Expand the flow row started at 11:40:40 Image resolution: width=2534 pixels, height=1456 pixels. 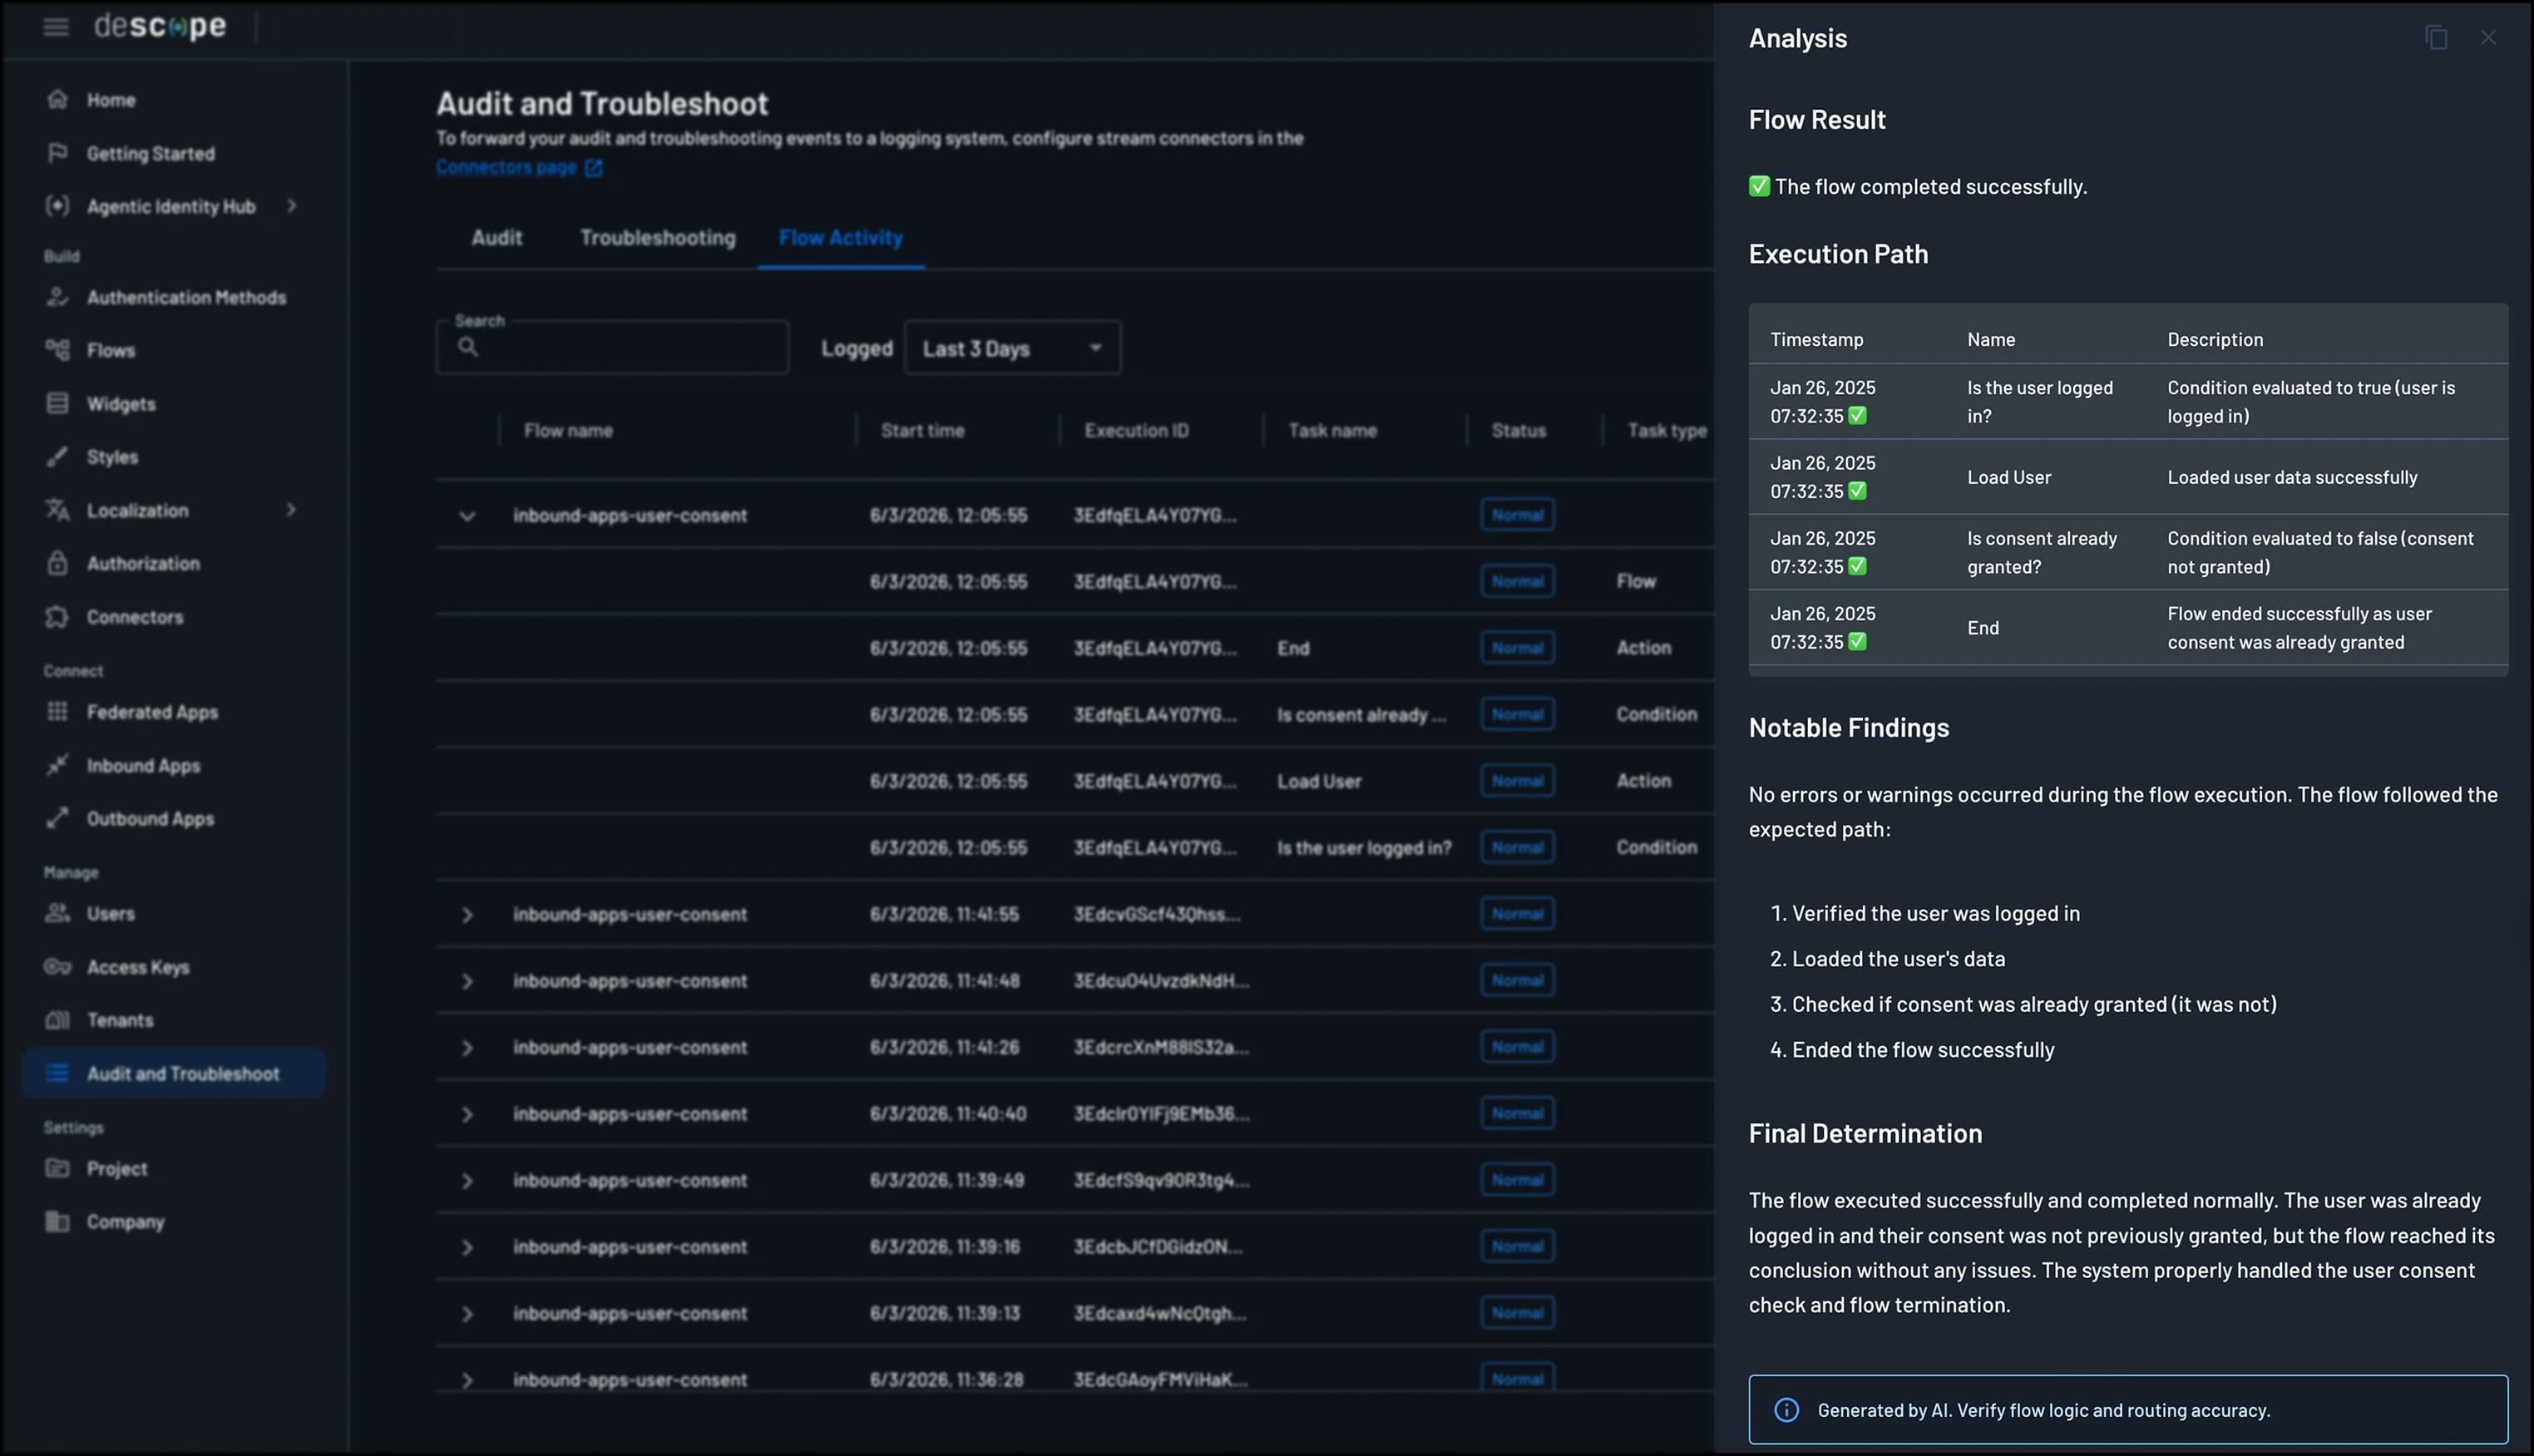[467, 1115]
